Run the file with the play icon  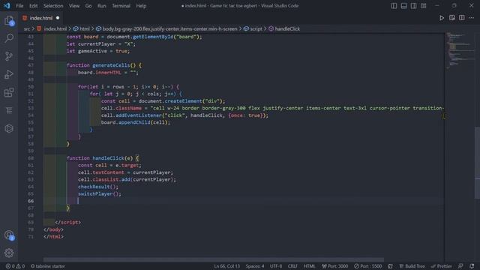pos(442,18)
